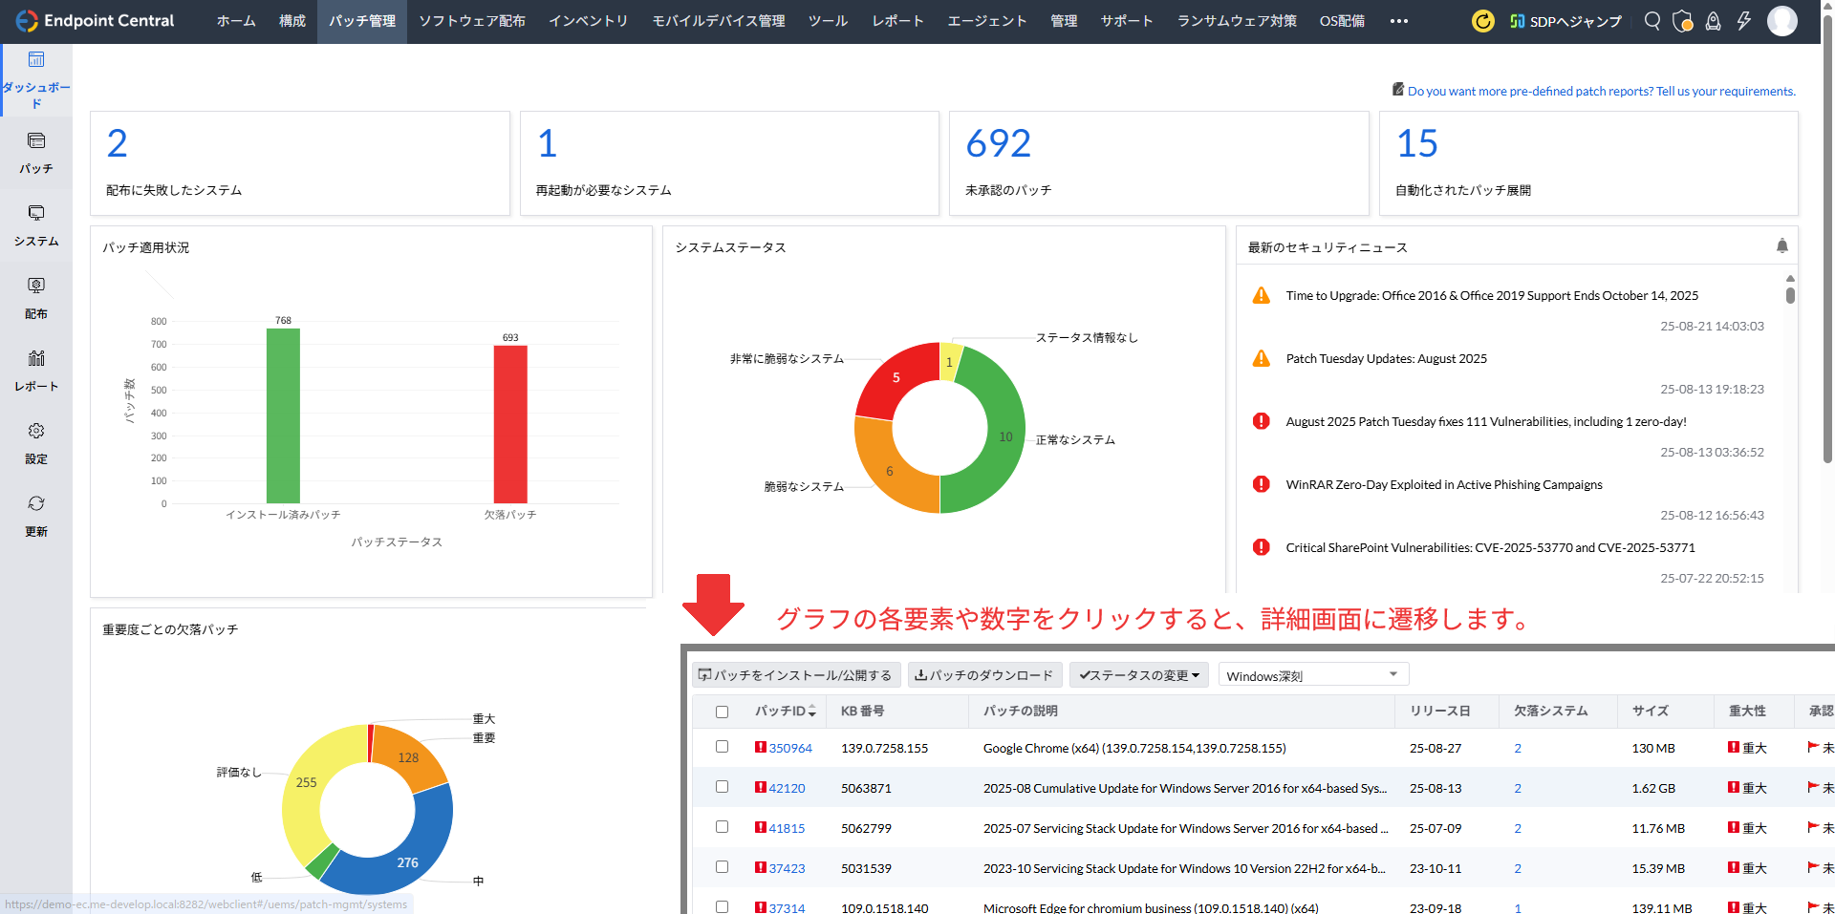Open the pre-defined patch reports requirements link

pos(1601,91)
